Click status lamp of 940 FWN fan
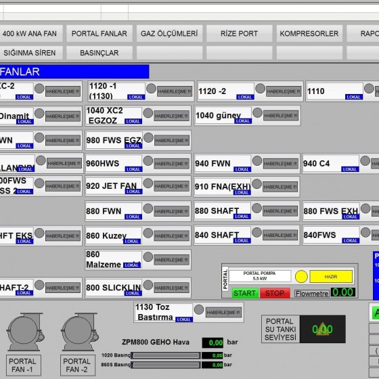This screenshot has width=379, height=379. click(257, 161)
